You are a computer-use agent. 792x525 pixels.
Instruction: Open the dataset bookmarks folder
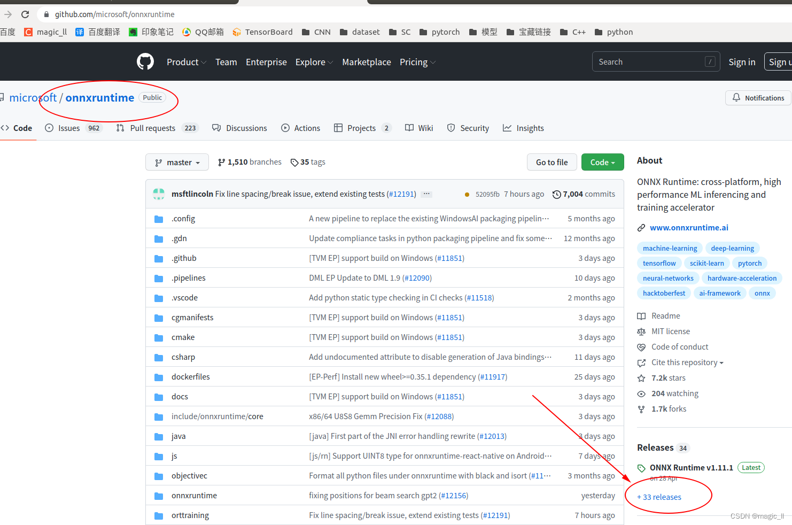pos(360,32)
